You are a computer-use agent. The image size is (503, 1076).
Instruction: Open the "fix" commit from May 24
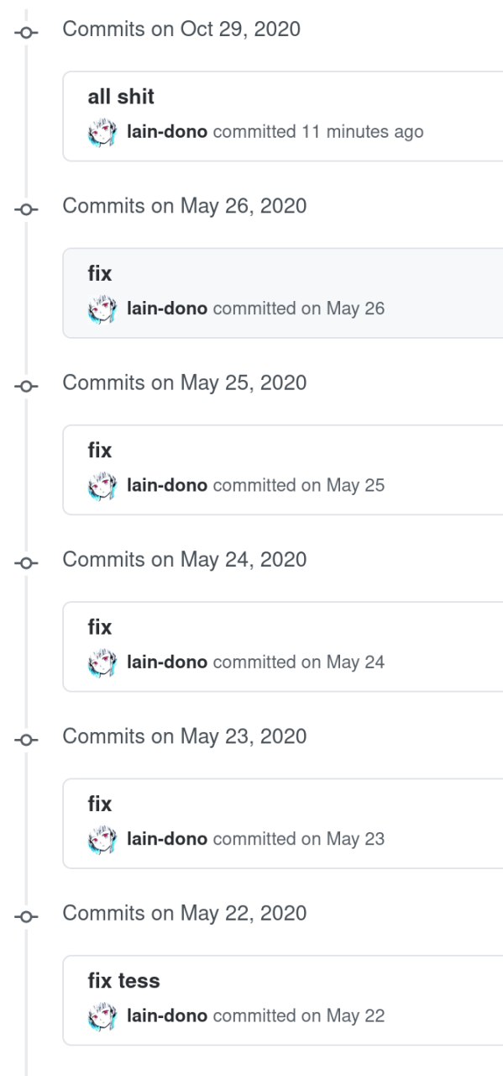coord(99,627)
